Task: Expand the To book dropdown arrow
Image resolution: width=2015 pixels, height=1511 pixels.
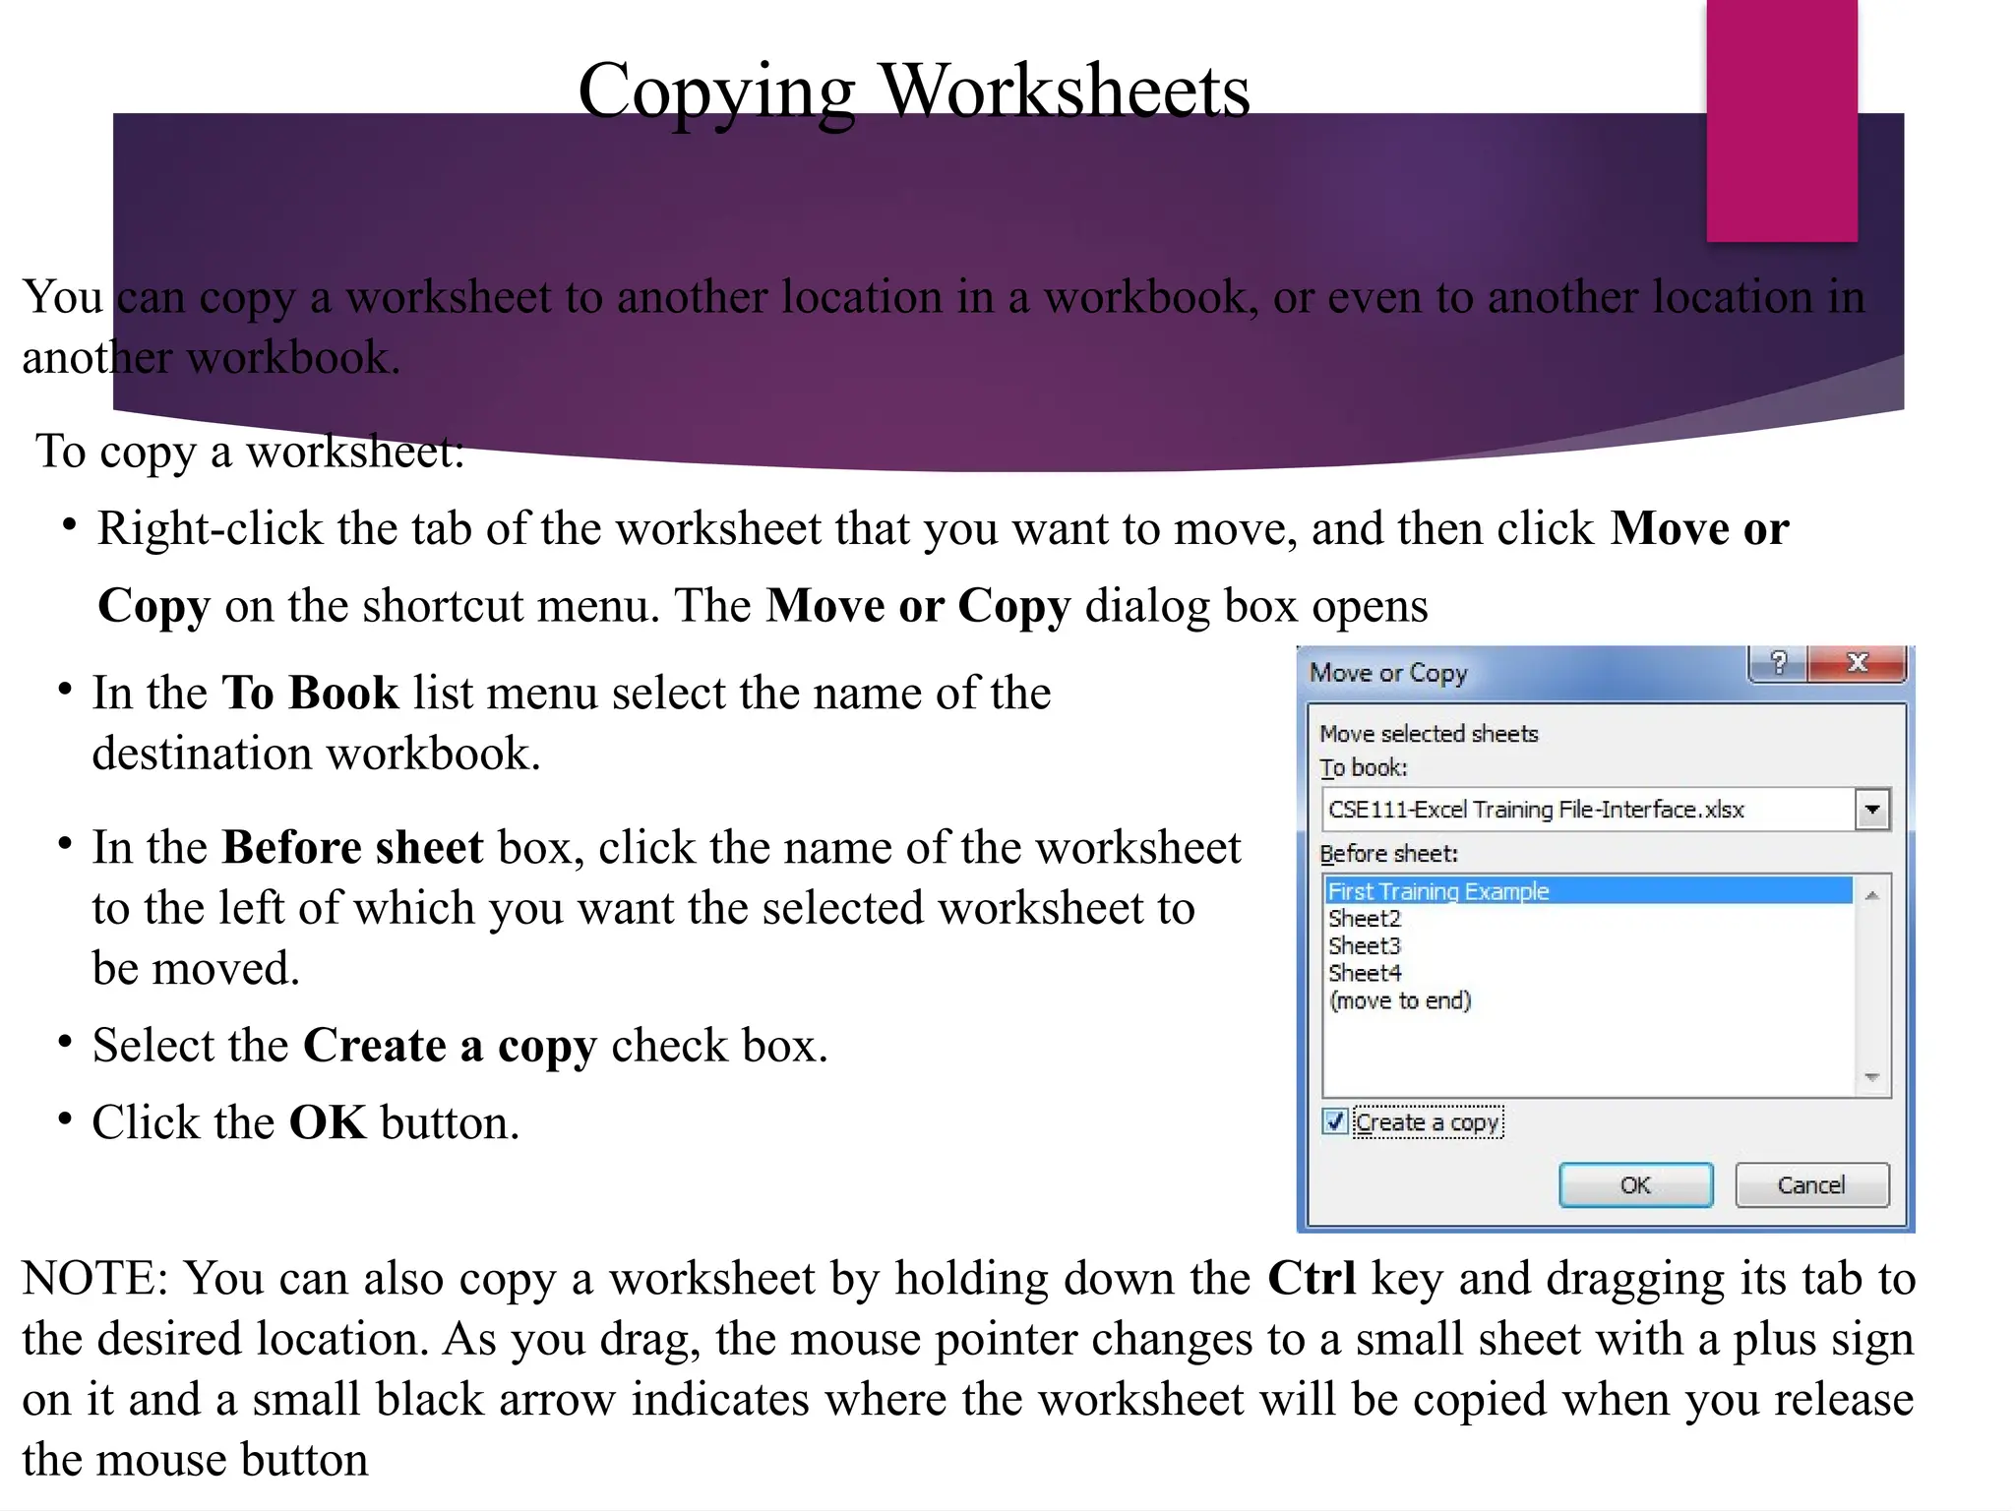Action: [1872, 810]
